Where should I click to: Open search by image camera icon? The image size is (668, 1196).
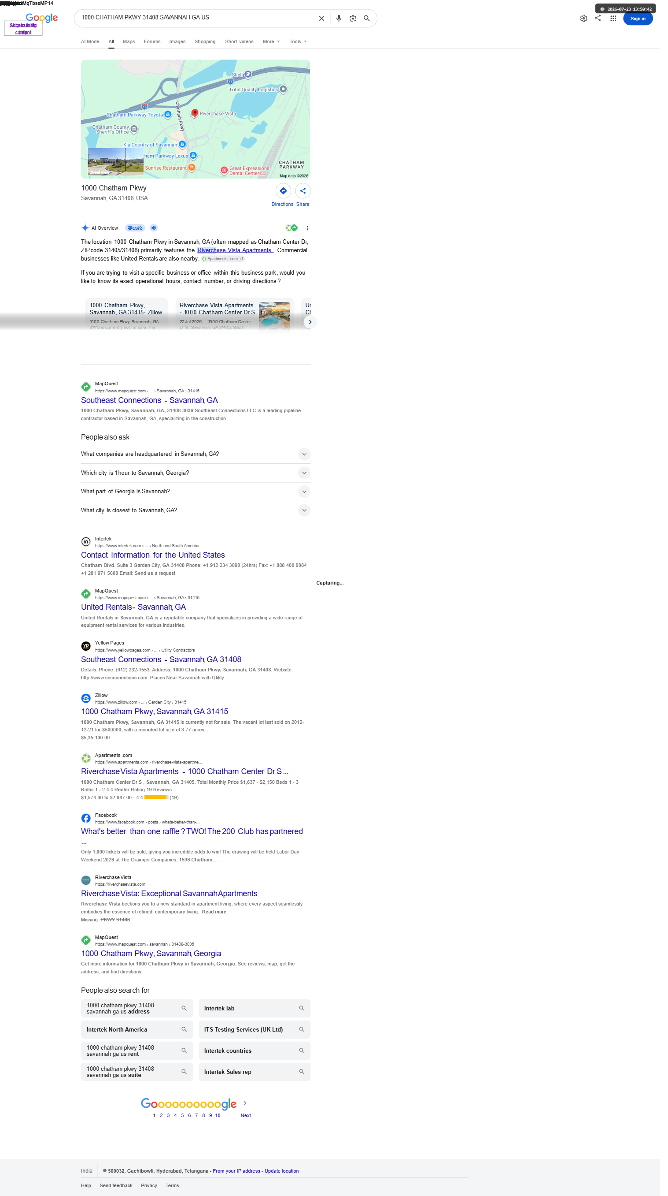[353, 19]
